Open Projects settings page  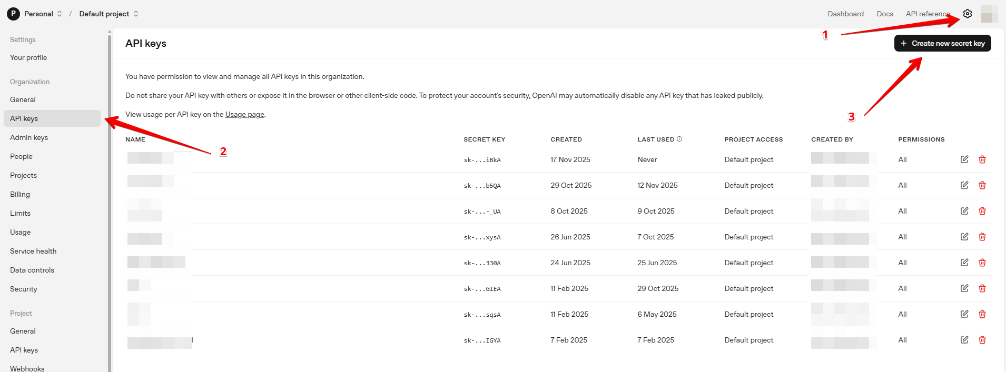[x=23, y=175]
